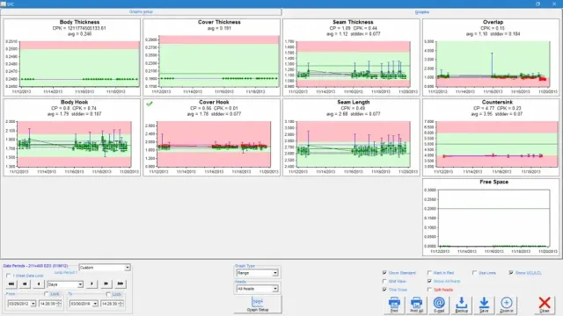Screen dimensions: 563x316
Task: Jump to first period with triple-rewind arrow
Action: 11,284
